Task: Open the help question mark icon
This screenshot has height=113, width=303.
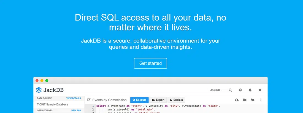Action: click(240, 90)
